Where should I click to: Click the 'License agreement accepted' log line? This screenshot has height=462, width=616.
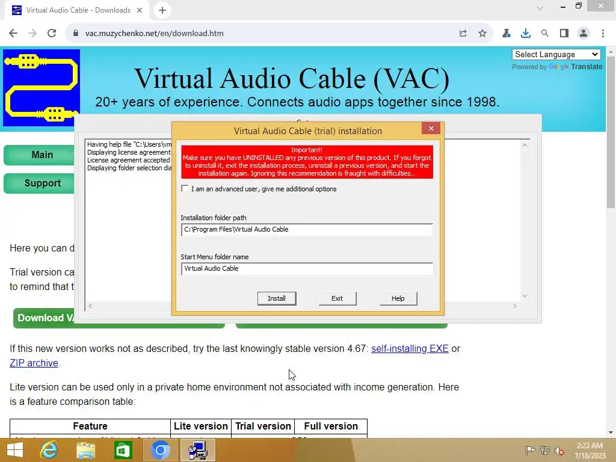coord(129,160)
